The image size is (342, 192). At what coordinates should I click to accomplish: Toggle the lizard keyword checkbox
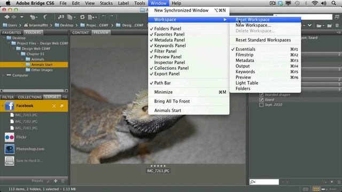coord(261,100)
